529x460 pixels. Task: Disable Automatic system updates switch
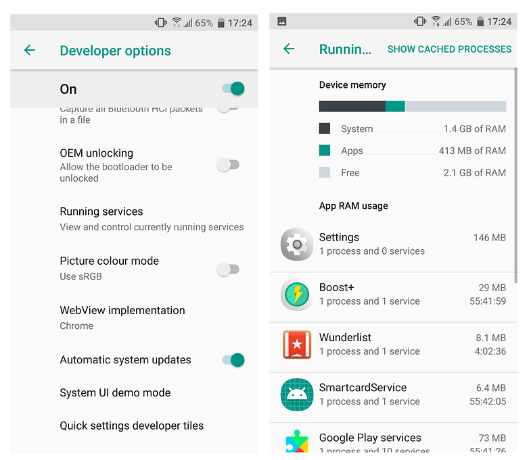[x=233, y=360]
